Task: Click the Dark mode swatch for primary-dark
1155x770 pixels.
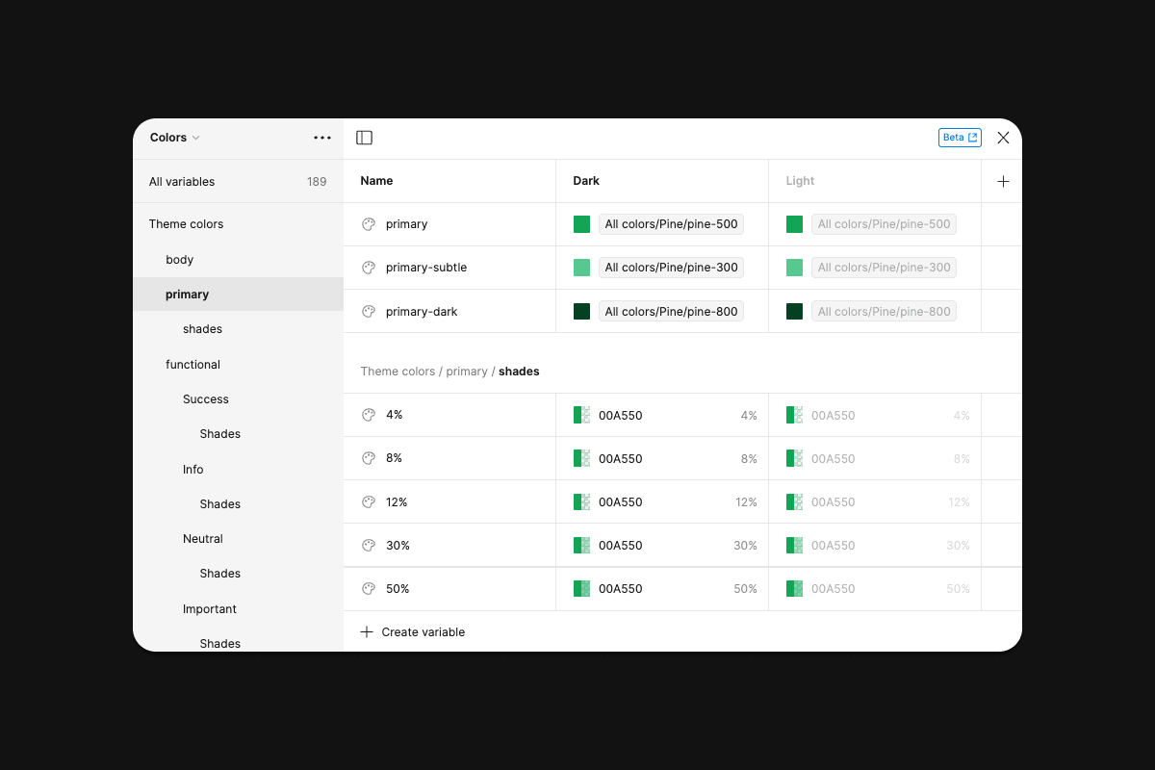Action: click(x=581, y=312)
